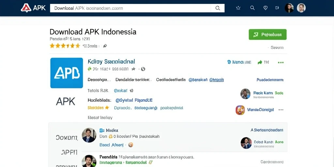Click the Reolc Karn Soris name
This screenshot has height=167, width=334.
coord(268,93)
